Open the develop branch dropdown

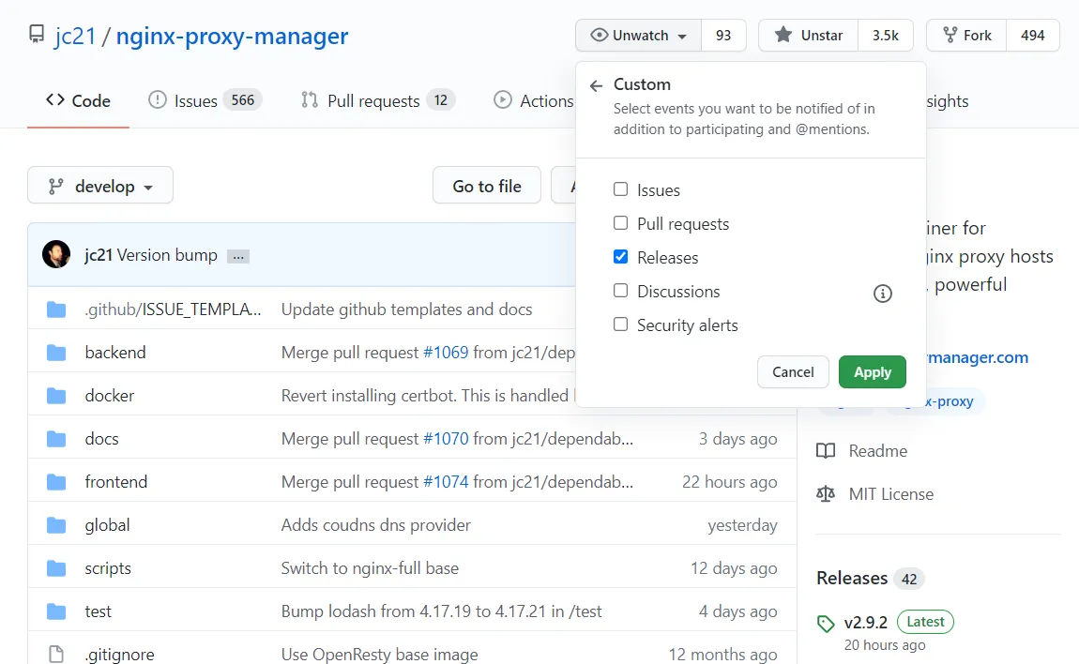100,186
